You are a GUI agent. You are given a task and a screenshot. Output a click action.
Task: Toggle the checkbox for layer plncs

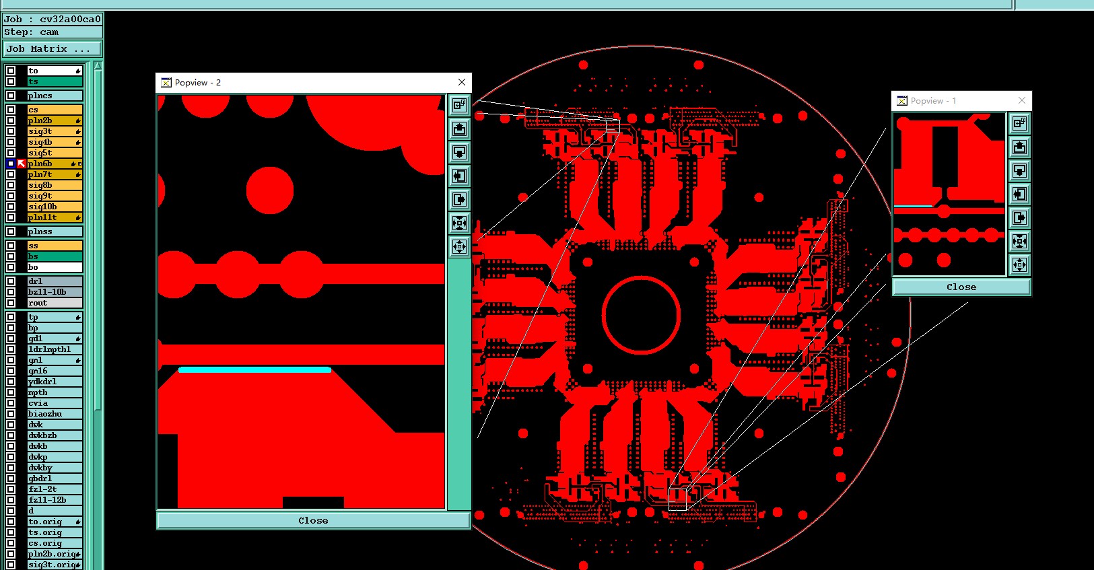click(11, 96)
